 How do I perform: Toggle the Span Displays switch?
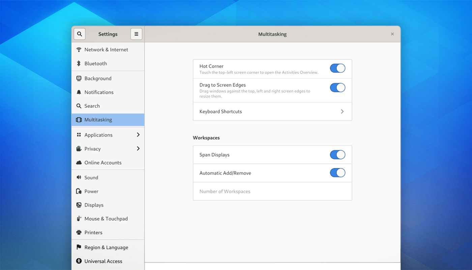337,155
